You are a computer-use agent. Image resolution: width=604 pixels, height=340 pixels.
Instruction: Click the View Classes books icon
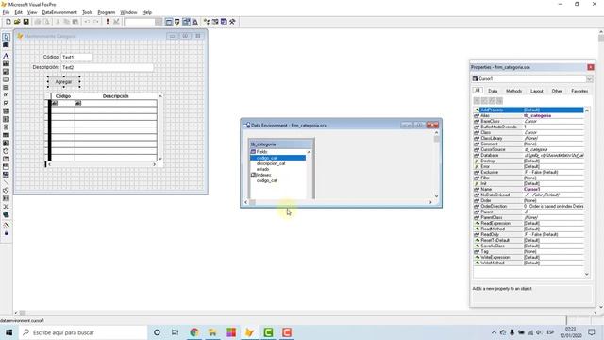coord(7,45)
